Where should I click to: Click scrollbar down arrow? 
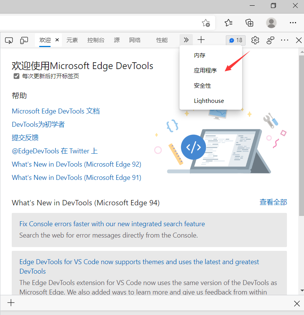(302, 290)
